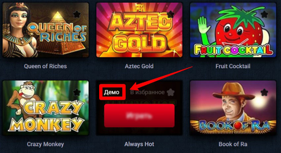The image size is (281, 153).
Task: Open the Book of Ra thumbnail
Action: click(233, 108)
